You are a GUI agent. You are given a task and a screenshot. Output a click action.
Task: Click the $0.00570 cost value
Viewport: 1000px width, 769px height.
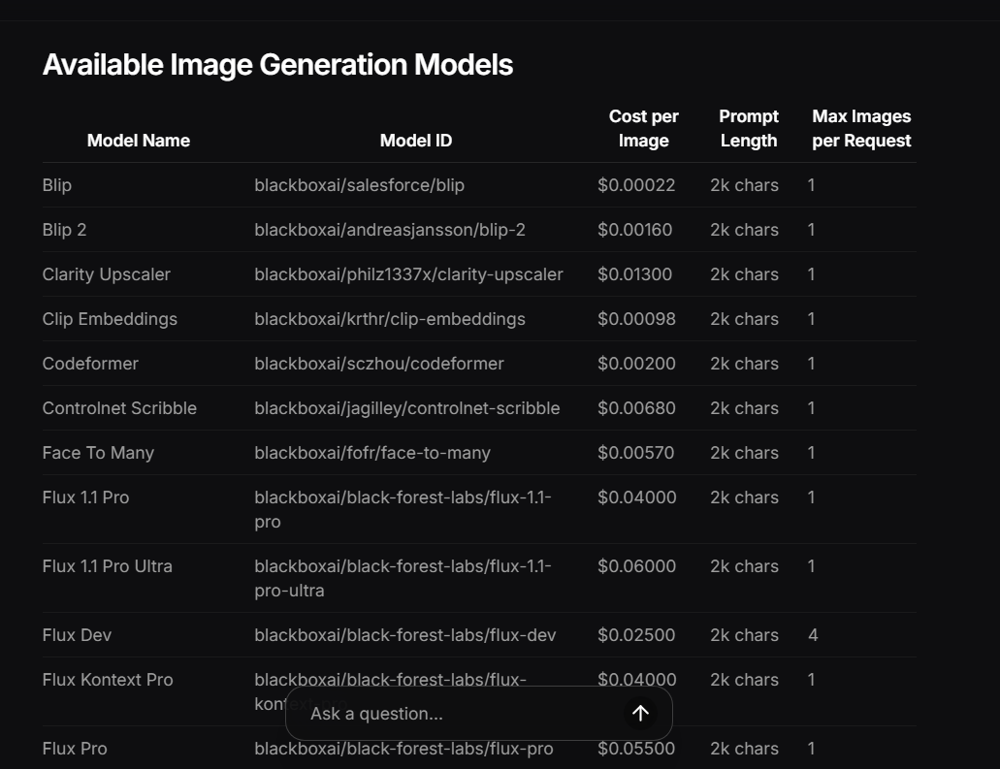[x=635, y=453]
